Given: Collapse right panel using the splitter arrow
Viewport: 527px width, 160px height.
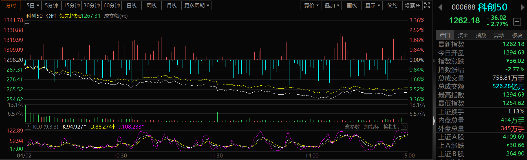Looking at the screenshot, I should (434, 121).
